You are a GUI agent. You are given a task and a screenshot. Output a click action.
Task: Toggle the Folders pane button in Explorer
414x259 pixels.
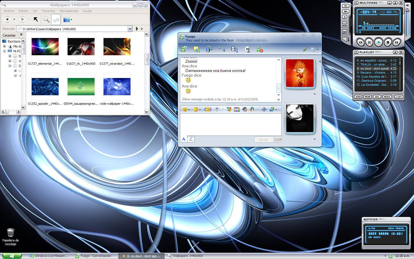click(56, 19)
